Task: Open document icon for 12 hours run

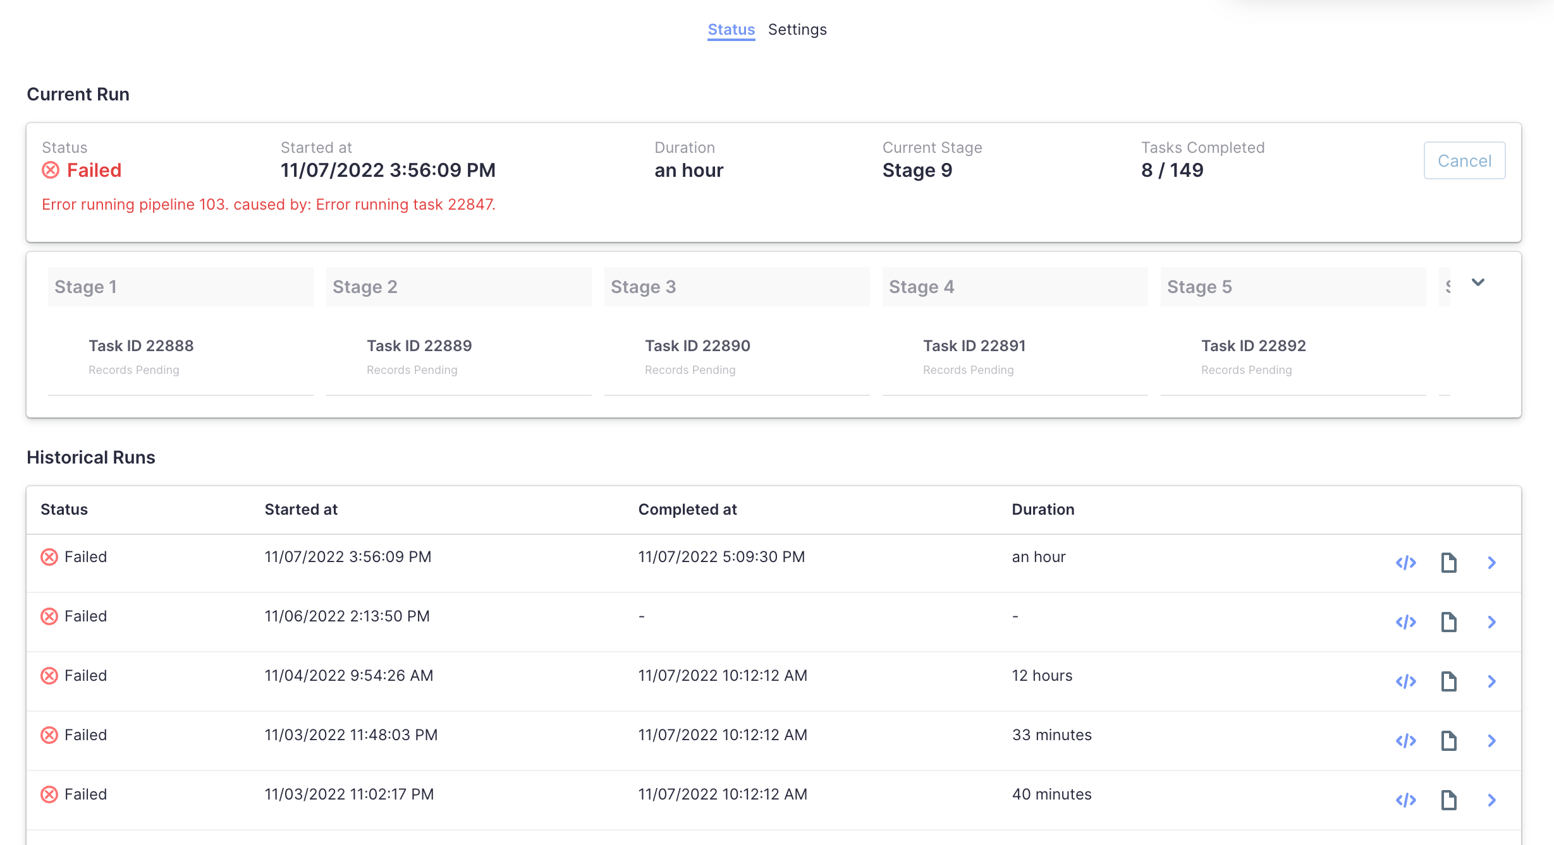Action: [1448, 681]
